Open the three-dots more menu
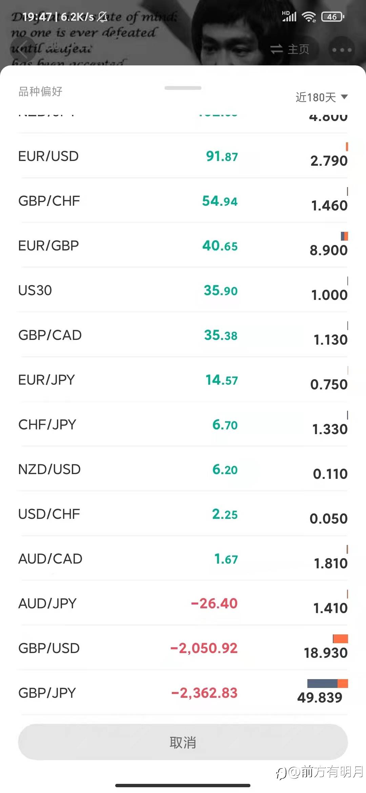 [342, 50]
